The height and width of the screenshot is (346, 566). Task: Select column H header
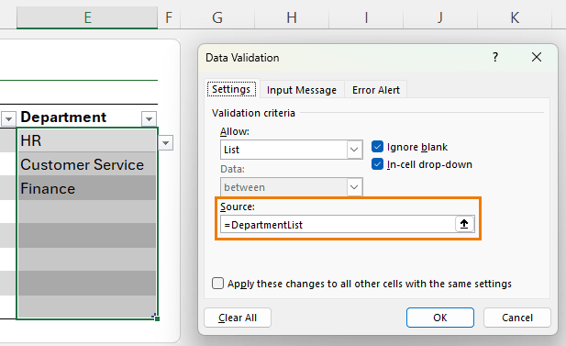pos(292,17)
